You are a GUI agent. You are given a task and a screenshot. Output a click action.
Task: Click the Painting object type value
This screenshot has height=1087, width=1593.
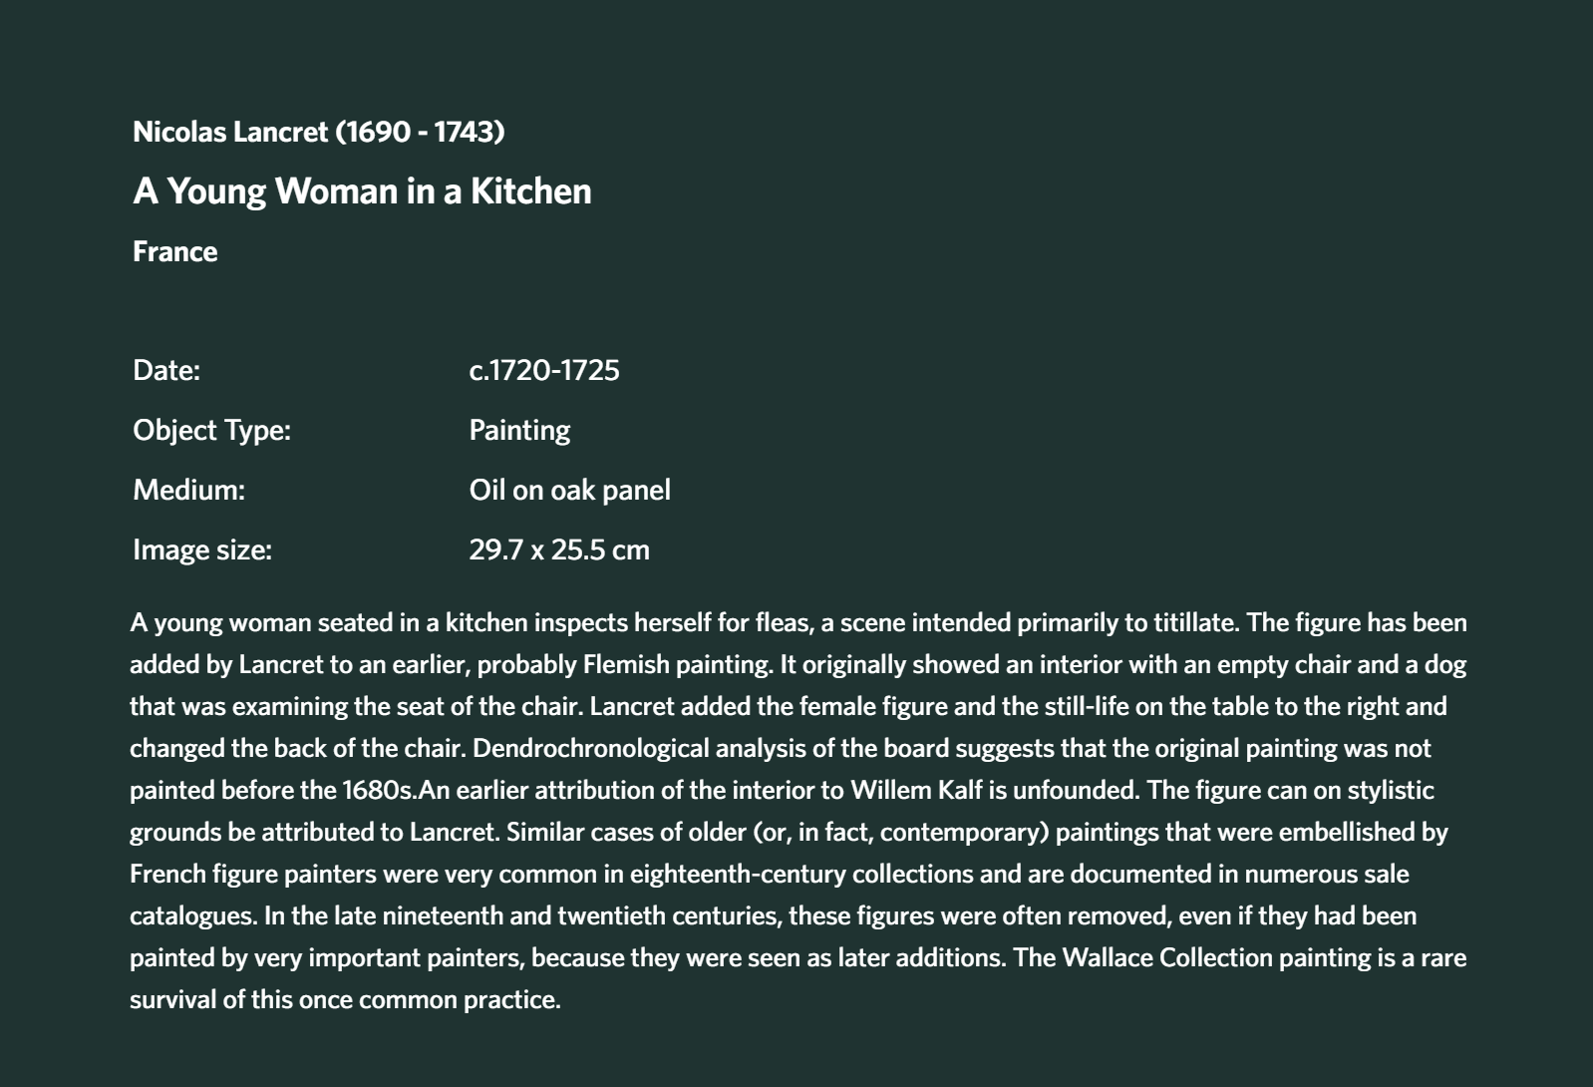[519, 430]
